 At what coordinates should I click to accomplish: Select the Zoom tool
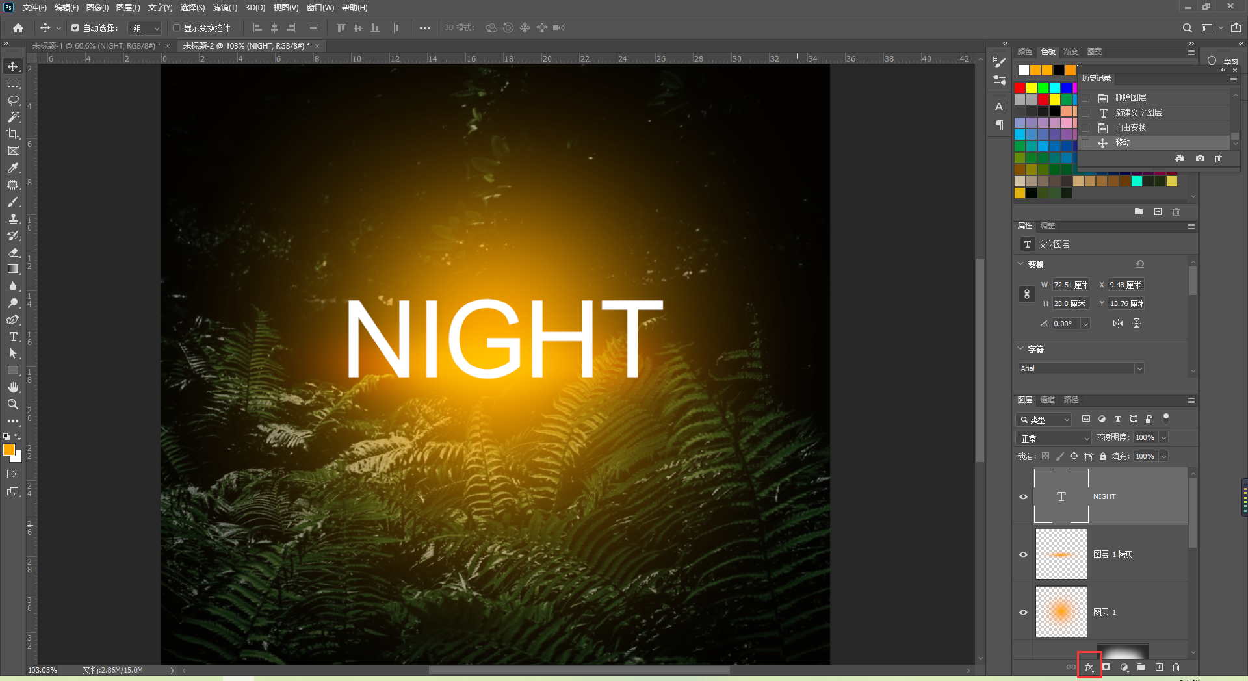coord(13,404)
